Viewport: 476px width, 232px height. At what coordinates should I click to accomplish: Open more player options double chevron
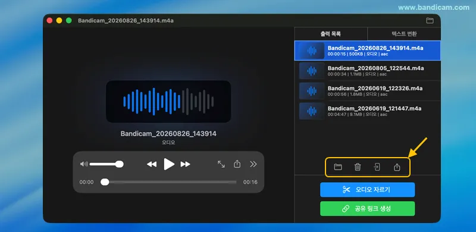(253, 164)
